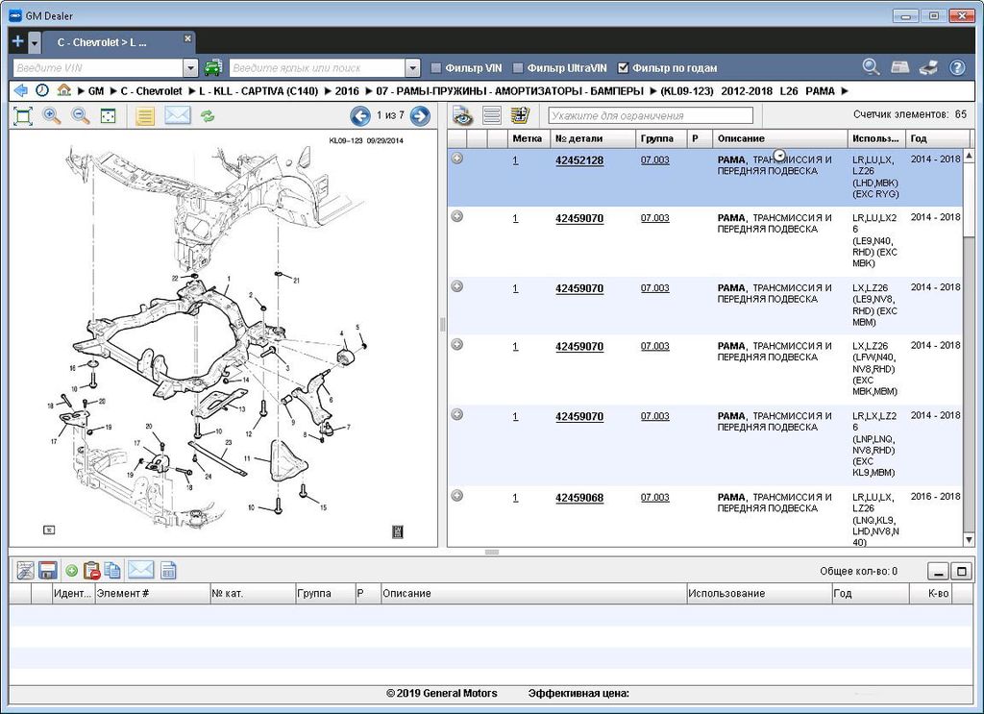Uncheck the Фильтр по годам checkbox
Image resolution: width=984 pixels, height=714 pixels.
[623, 68]
